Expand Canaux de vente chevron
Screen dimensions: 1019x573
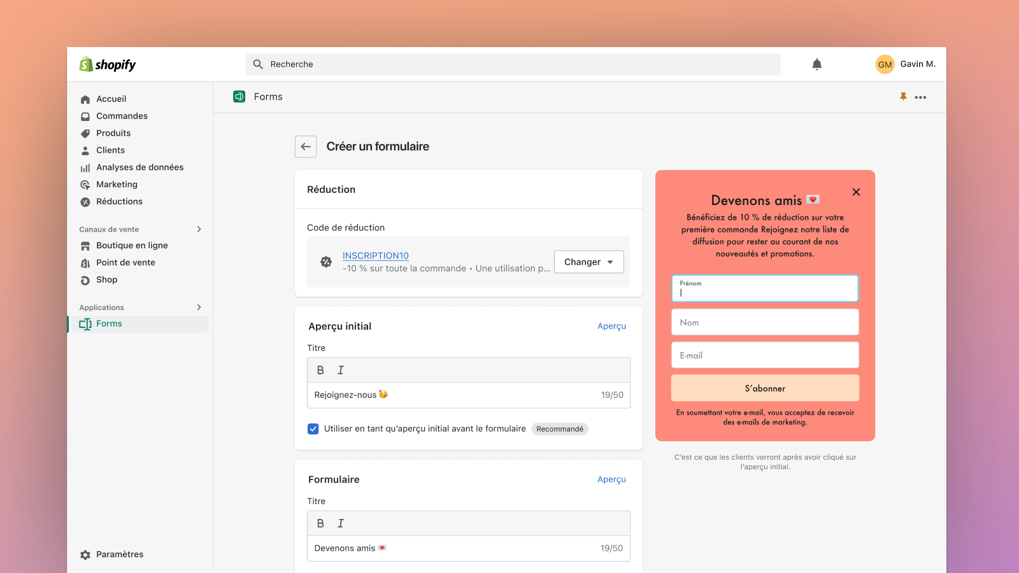click(199, 229)
